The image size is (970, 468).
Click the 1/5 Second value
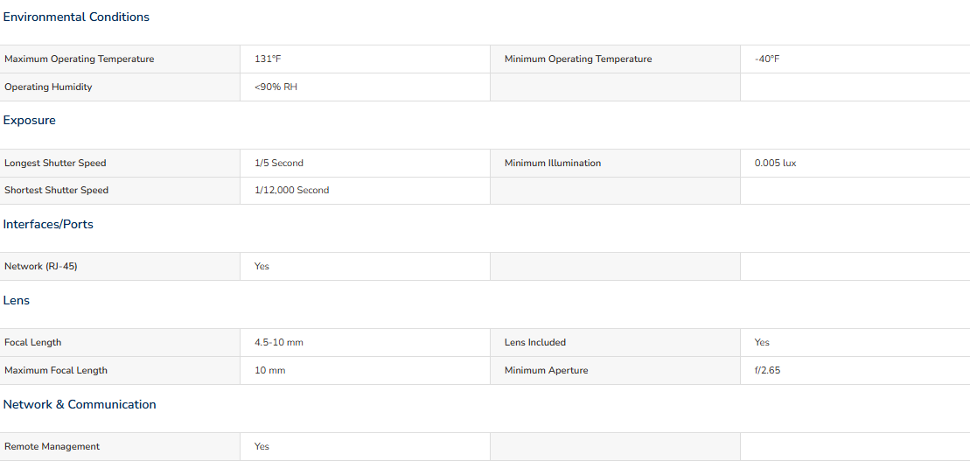pyautogui.click(x=279, y=163)
